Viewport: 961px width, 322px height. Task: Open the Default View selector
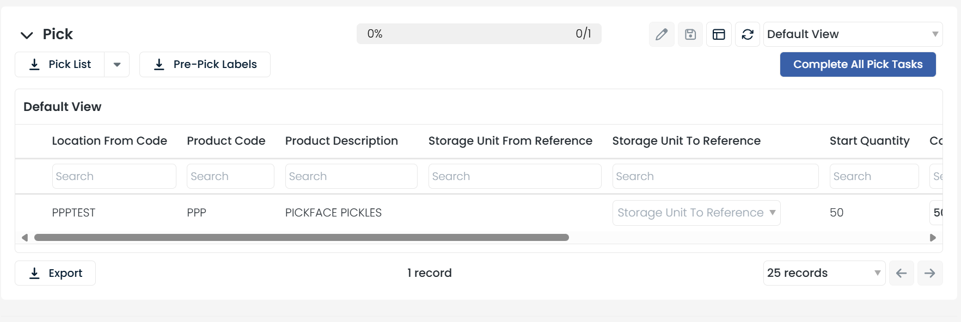click(x=853, y=34)
